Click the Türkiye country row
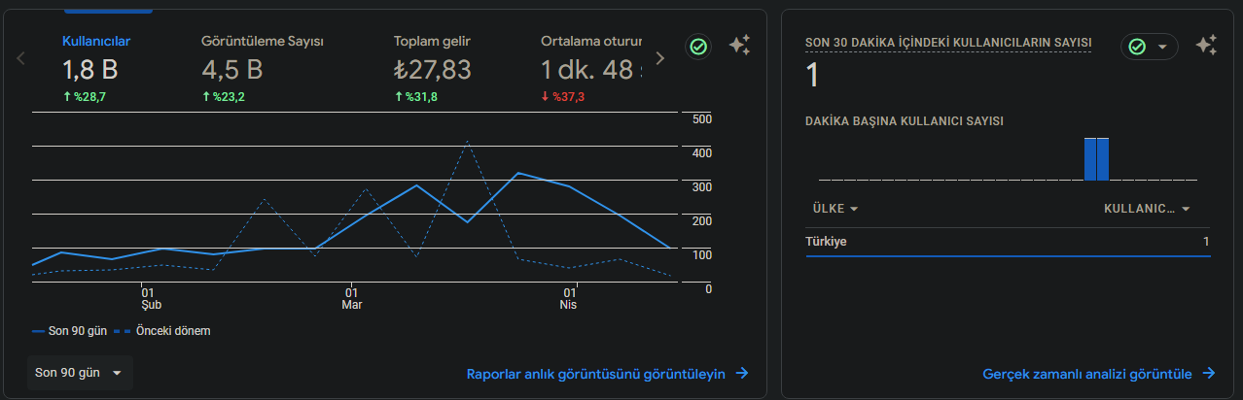Image resolution: width=1243 pixels, height=400 pixels. [x=1008, y=242]
